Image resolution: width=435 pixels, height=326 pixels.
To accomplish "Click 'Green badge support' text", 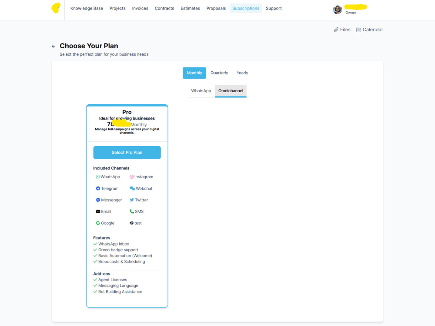I will click(x=118, y=250).
